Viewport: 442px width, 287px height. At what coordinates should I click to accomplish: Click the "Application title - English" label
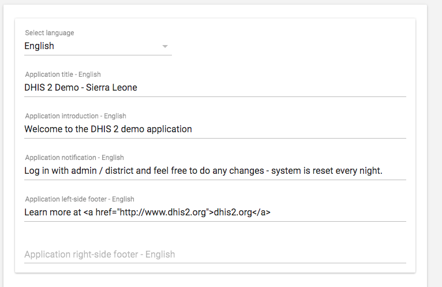(63, 74)
